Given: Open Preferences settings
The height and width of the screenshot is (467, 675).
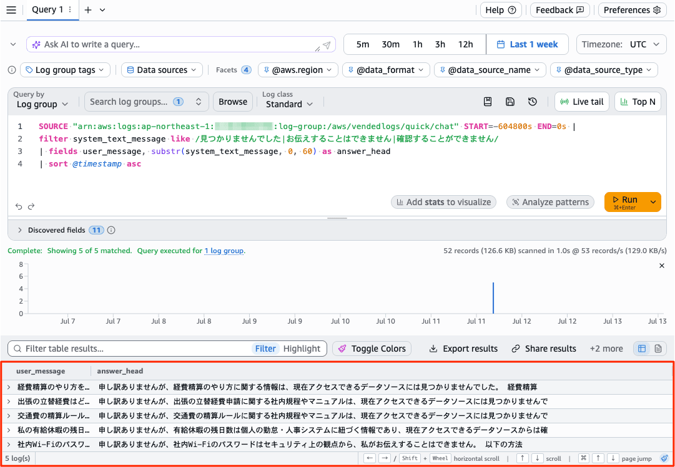Looking at the screenshot, I should pos(632,10).
